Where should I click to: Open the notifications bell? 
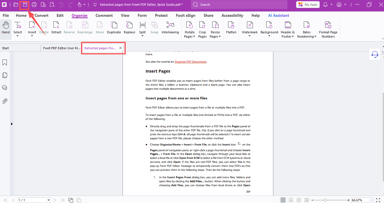click(x=326, y=5)
